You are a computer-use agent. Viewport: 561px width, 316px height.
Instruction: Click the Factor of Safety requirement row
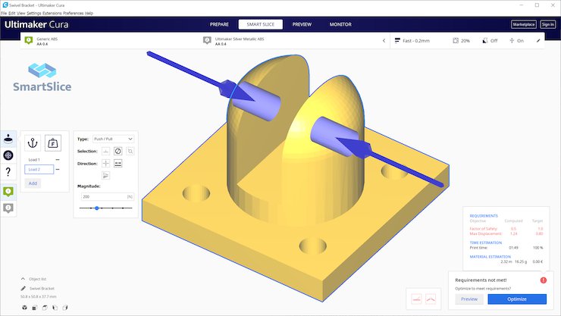pos(506,229)
